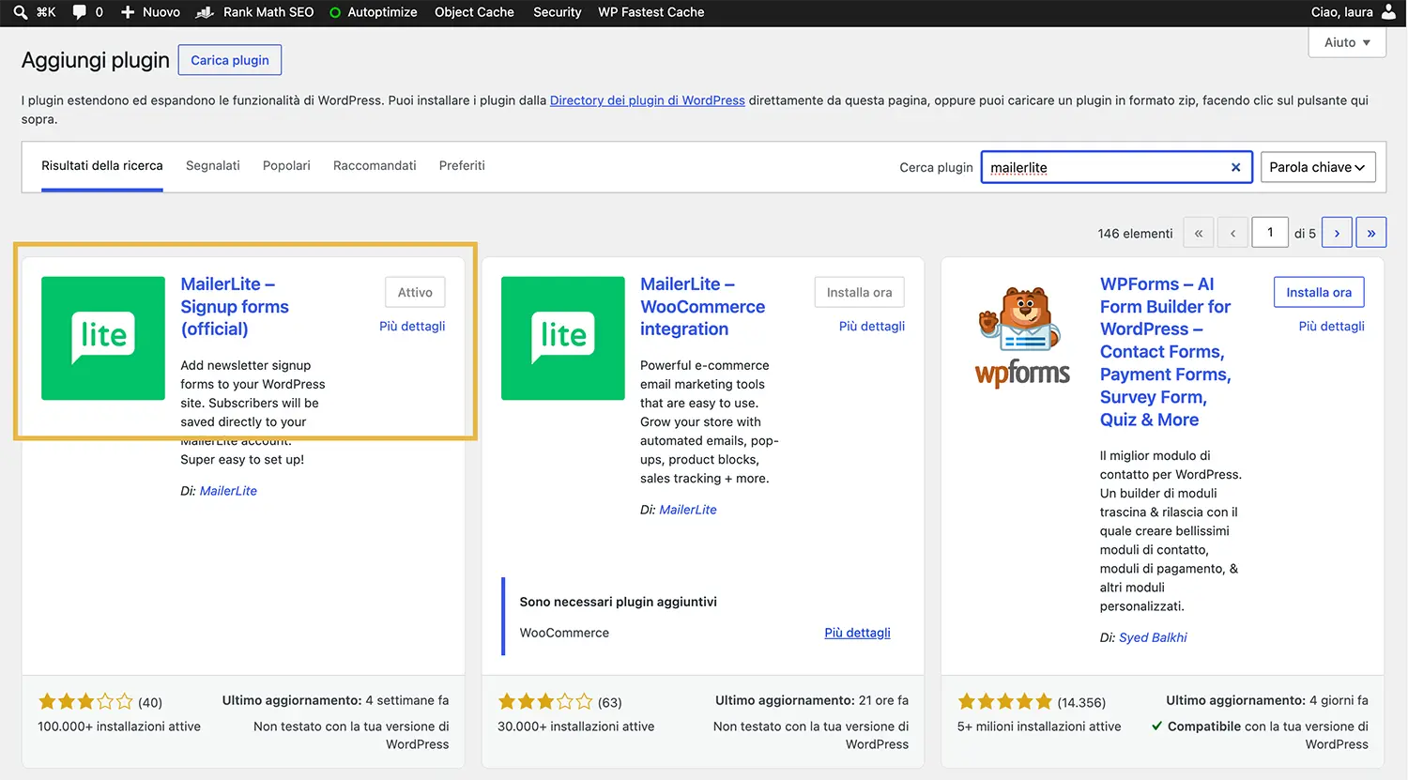Open Più dettagli for the required WooCommerce plugin
This screenshot has height=780, width=1408.
(858, 633)
